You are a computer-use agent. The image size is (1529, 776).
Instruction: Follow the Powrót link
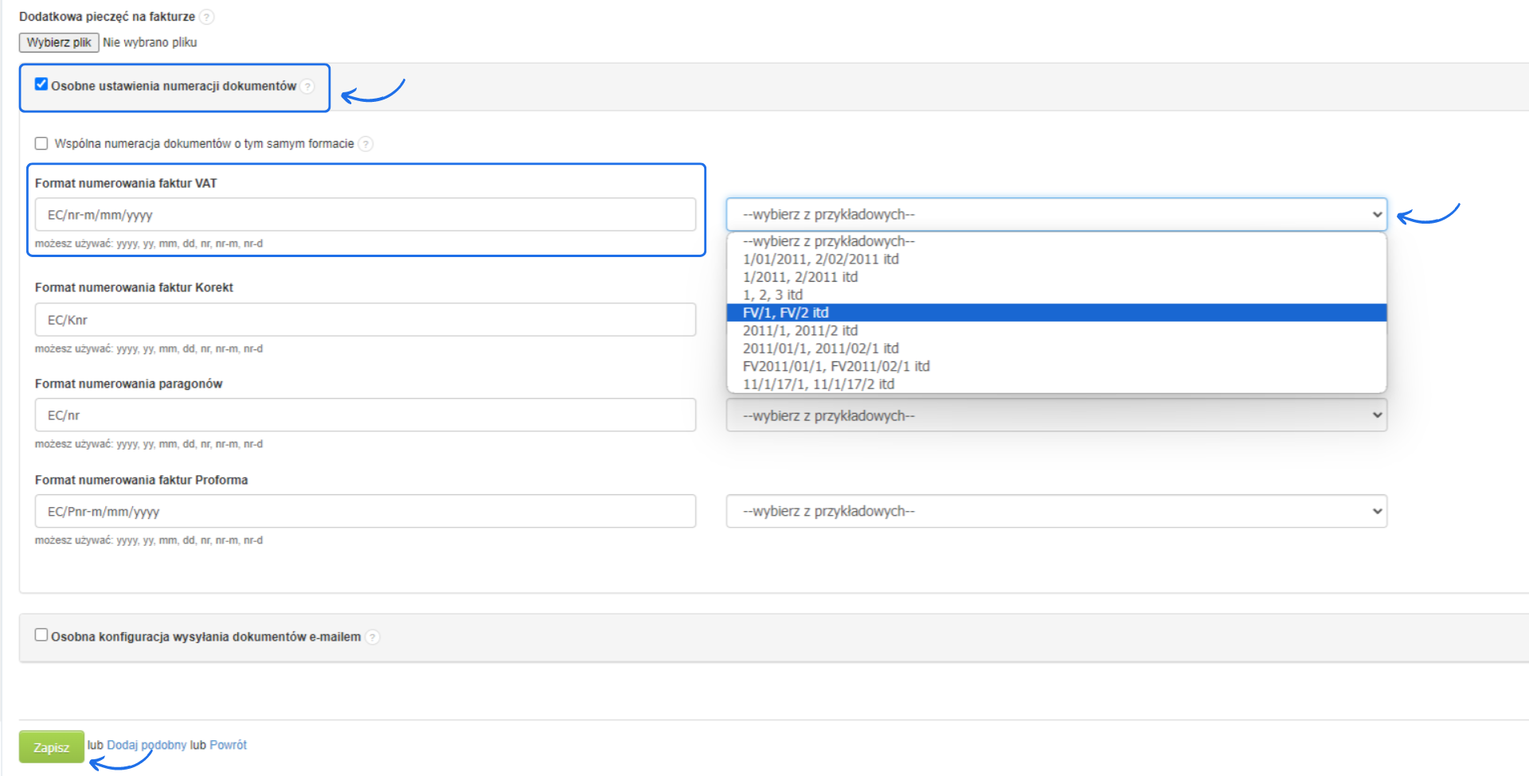click(x=228, y=745)
